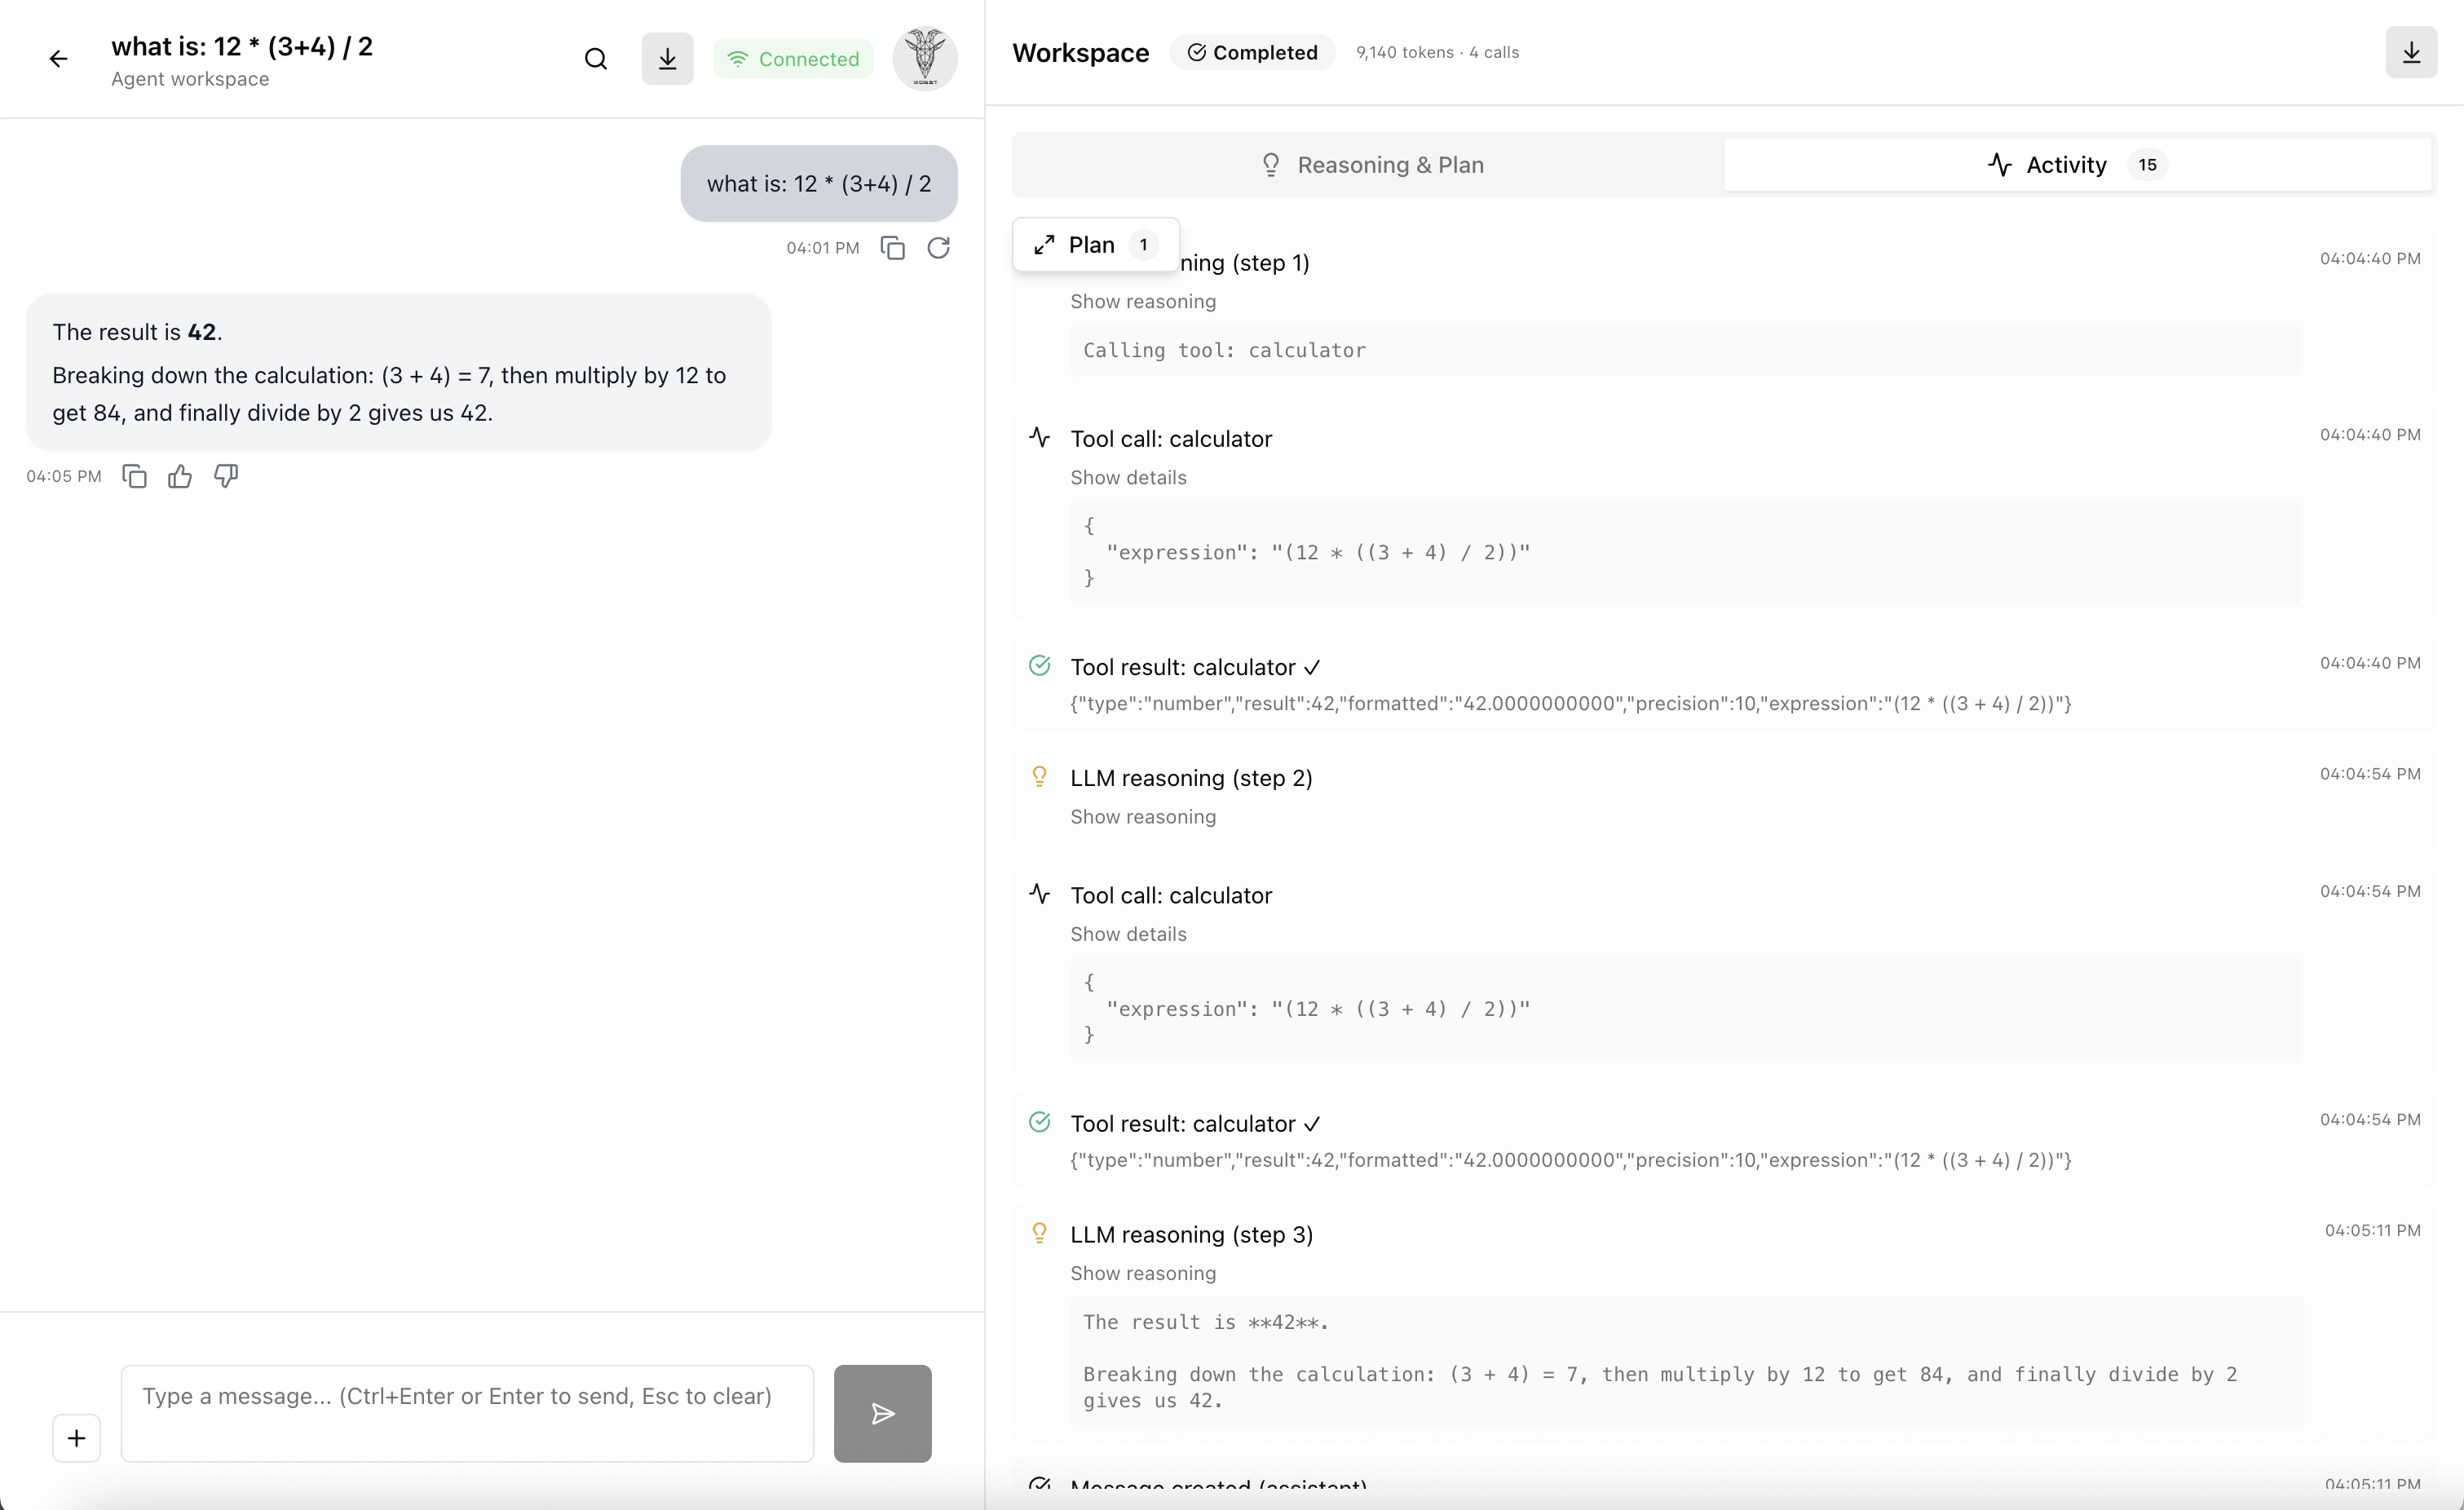This screenshot has height=1510, width=2464.
Task: Toggle the Connected status badge
Action: coord(792,58)
